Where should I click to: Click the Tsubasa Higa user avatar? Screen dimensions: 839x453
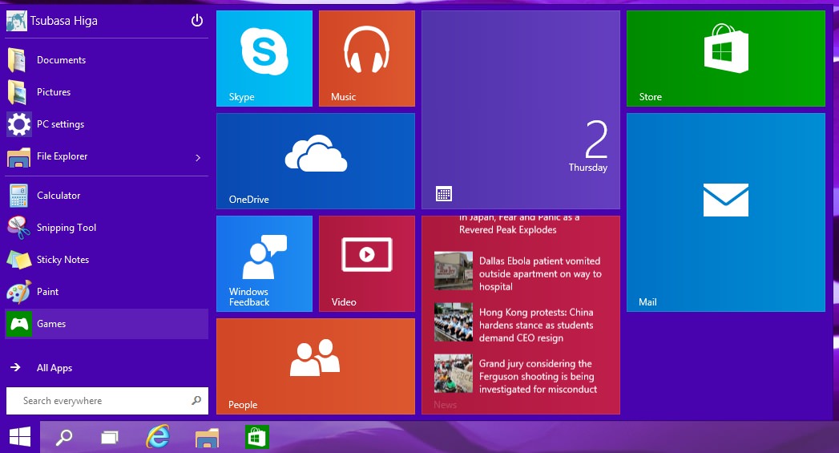click(x=17, y=21)
